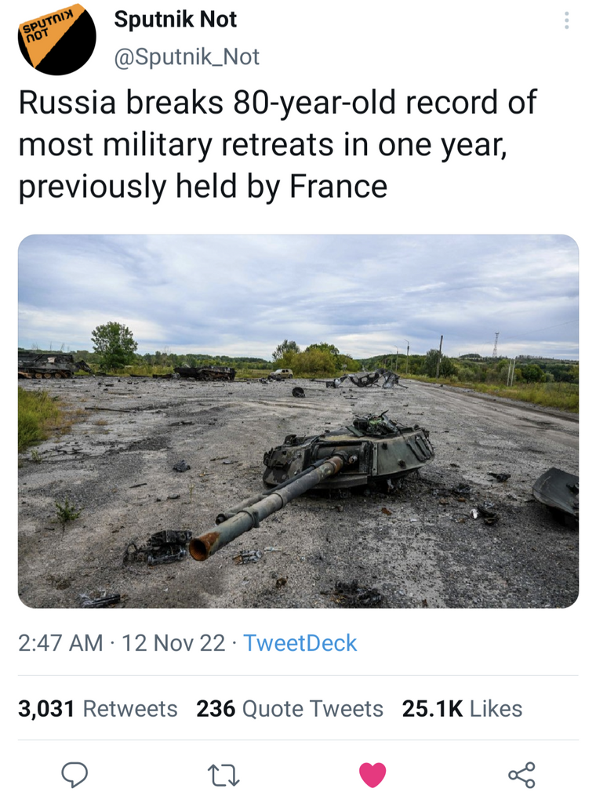Open the three-dot more options menu
Viewport: 596px width, 803px height.
(566, 21)
